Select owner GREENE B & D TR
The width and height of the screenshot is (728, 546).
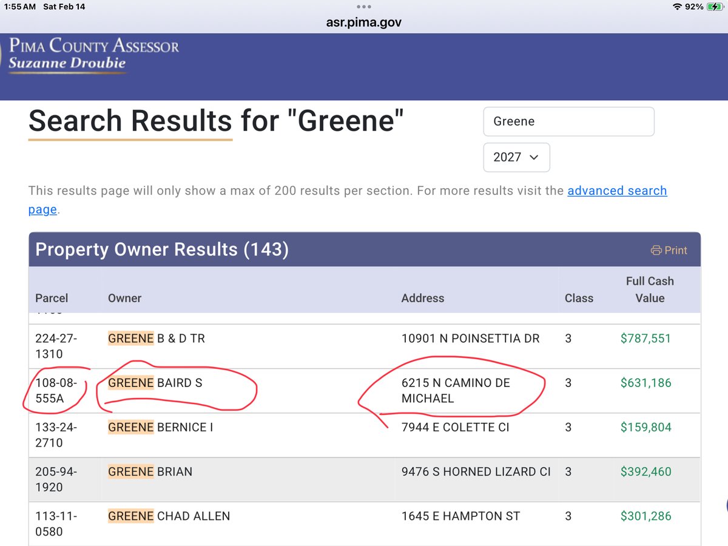pyautogui.click(x=157, y=339)
